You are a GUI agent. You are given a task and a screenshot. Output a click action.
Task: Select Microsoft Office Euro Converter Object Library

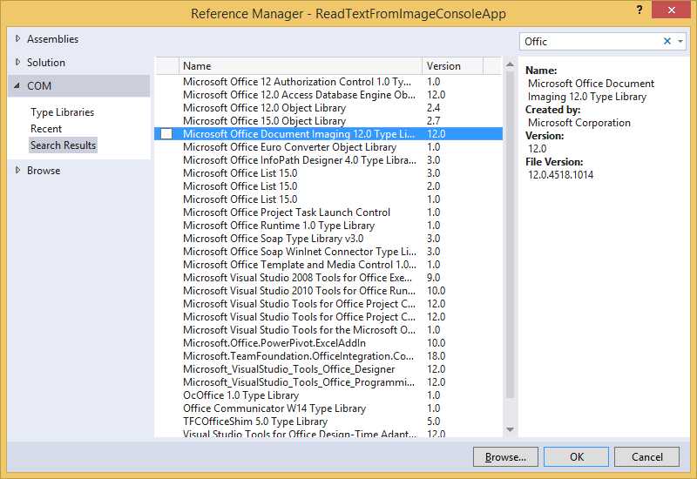point(328,147)
